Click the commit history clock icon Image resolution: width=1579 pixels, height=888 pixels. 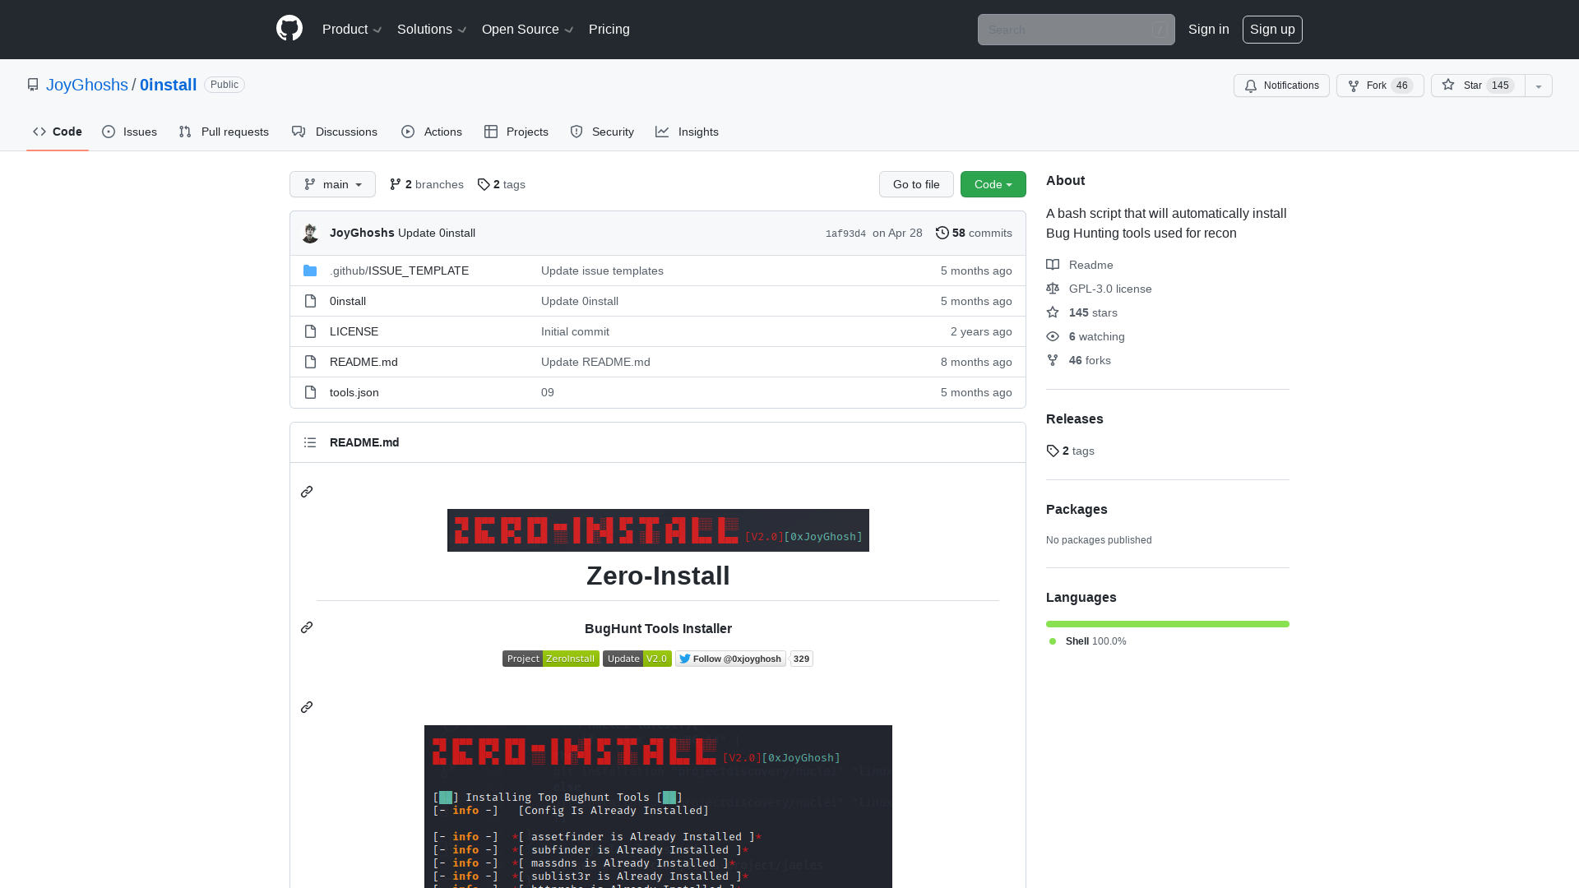942,233
